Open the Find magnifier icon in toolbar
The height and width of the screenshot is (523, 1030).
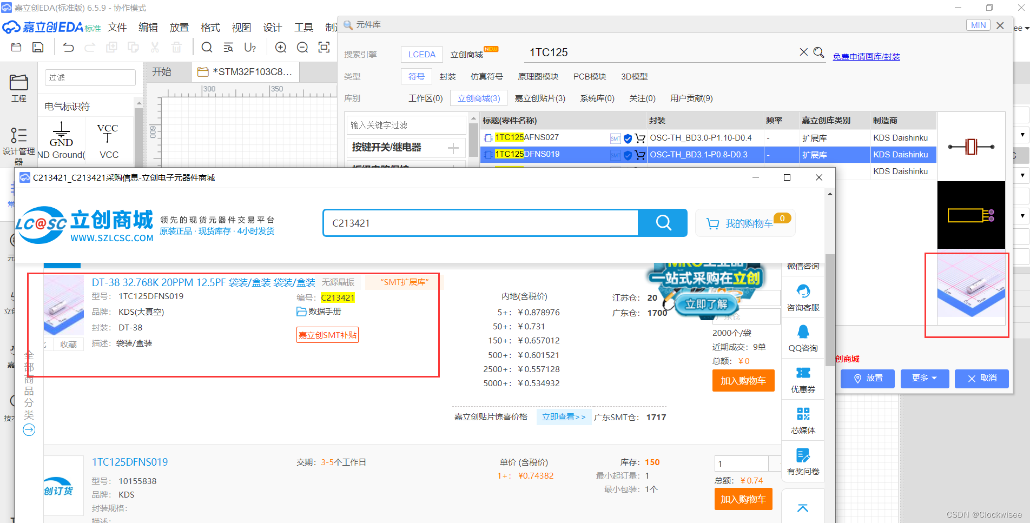[207, 48]
